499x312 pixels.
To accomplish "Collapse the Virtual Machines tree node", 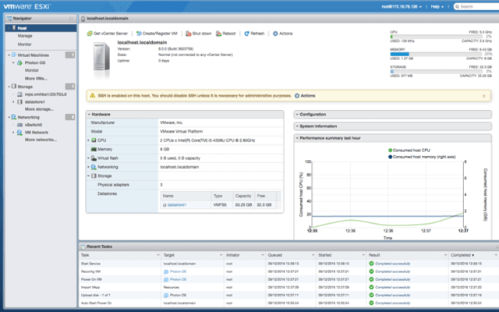I will [x=9, y=55].
